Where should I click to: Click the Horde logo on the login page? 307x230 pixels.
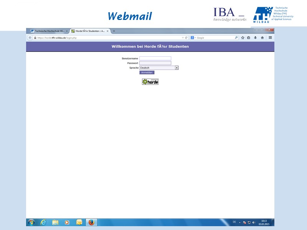click(x=150, y=81)
